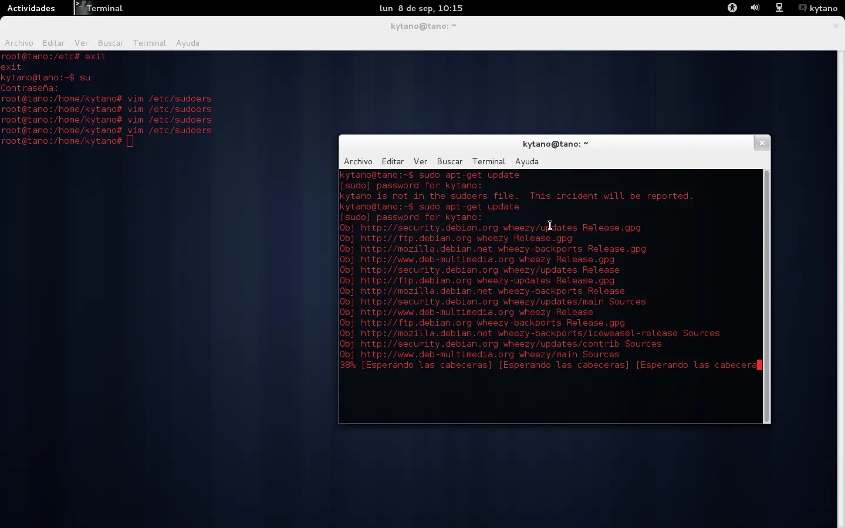Screen dimensions: 845x528
Task: Click the first 'sudo apt-get update' command line
Action: [x=430, y=175]
